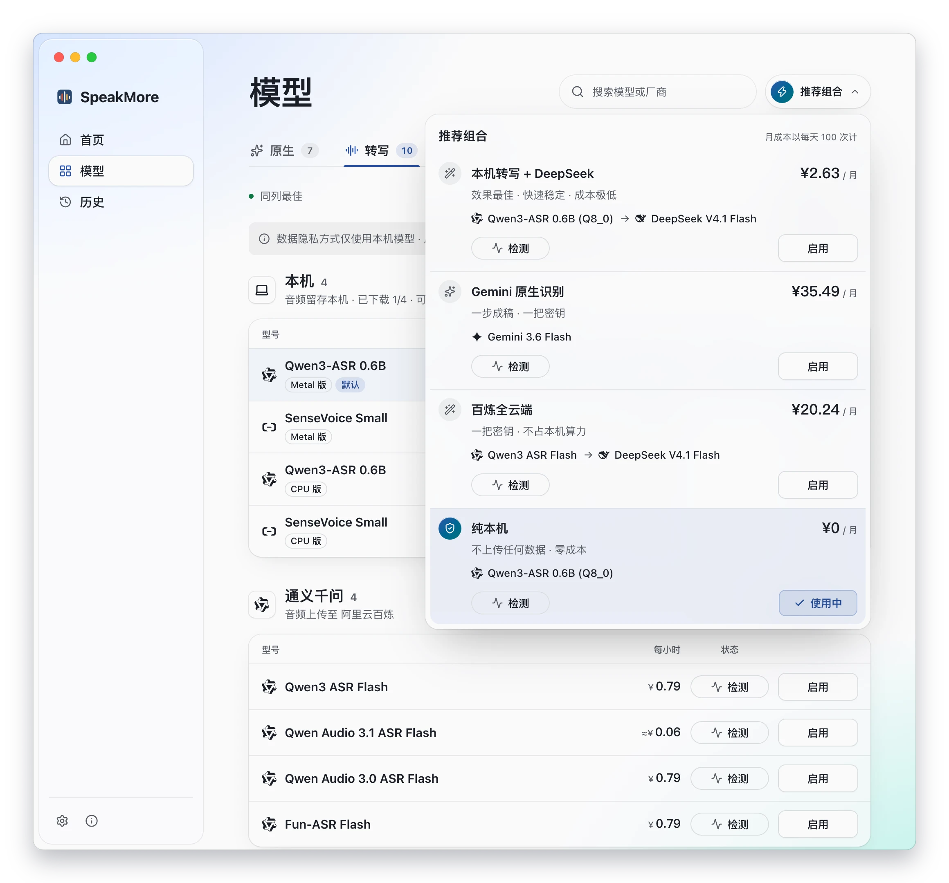The height and width of the screenshot is (883, 949).
Task: Click the lightning icon on 推荐组合 button
Action: 782,92
